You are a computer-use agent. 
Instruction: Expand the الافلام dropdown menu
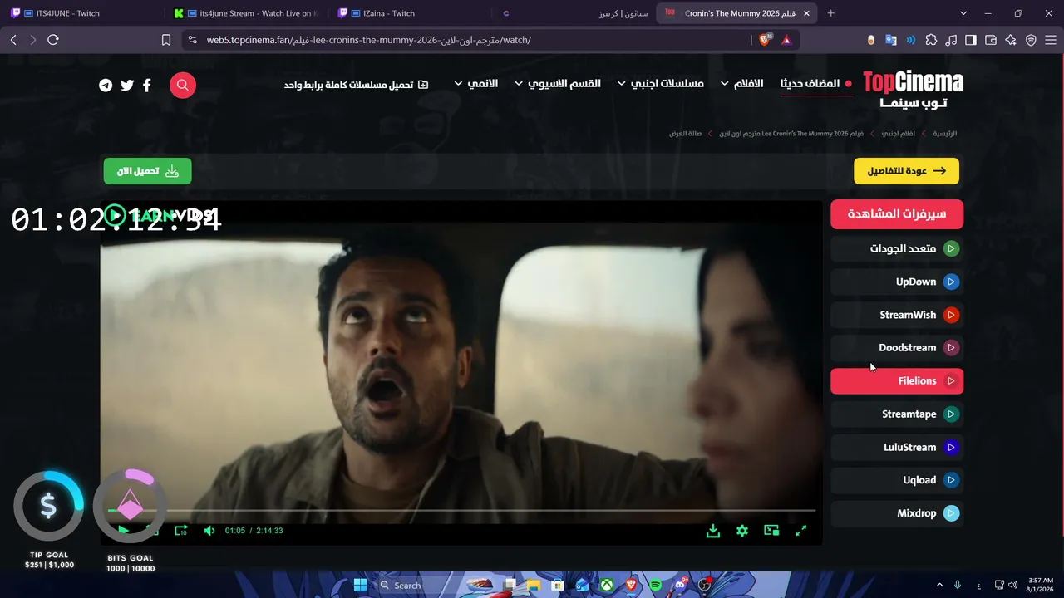pyautogui.click(x=741, y=84)
